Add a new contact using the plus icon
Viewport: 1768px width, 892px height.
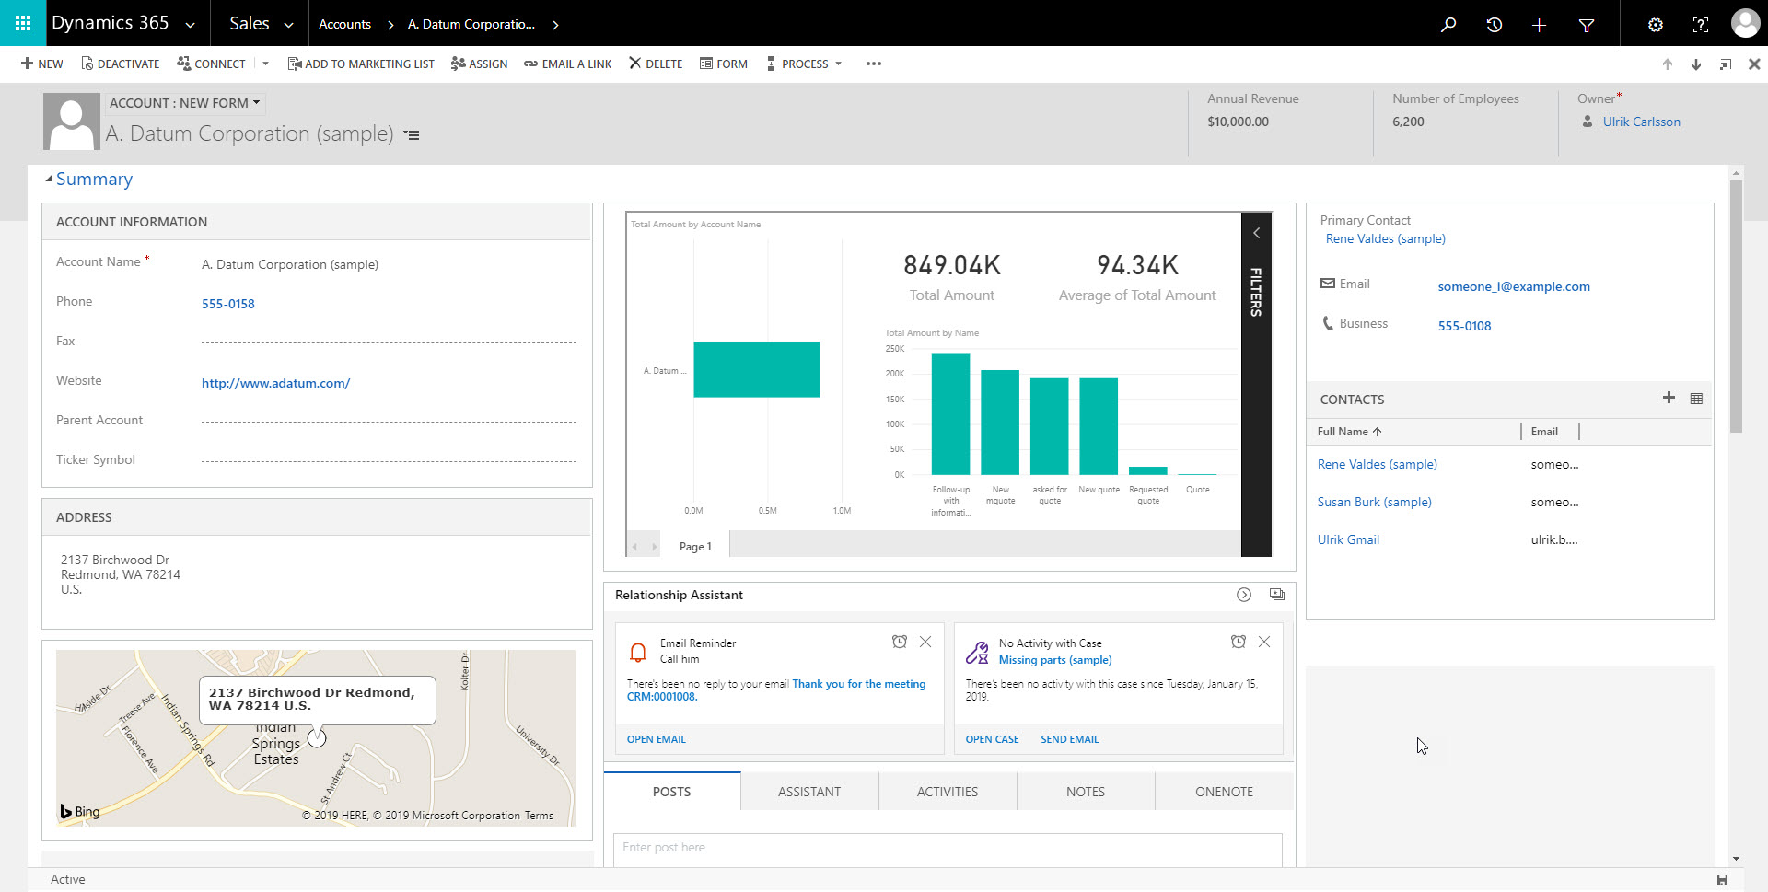tap(1669, 399)
